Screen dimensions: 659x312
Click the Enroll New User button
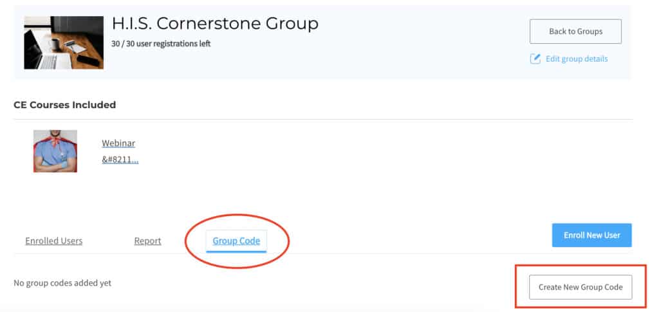(x=592, y=235)
